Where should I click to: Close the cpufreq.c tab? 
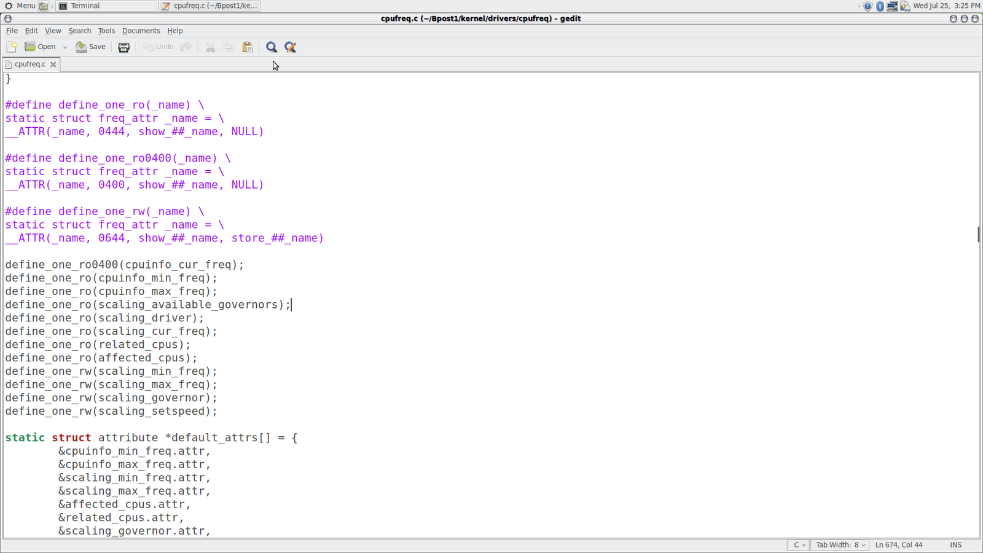point(53,64)
